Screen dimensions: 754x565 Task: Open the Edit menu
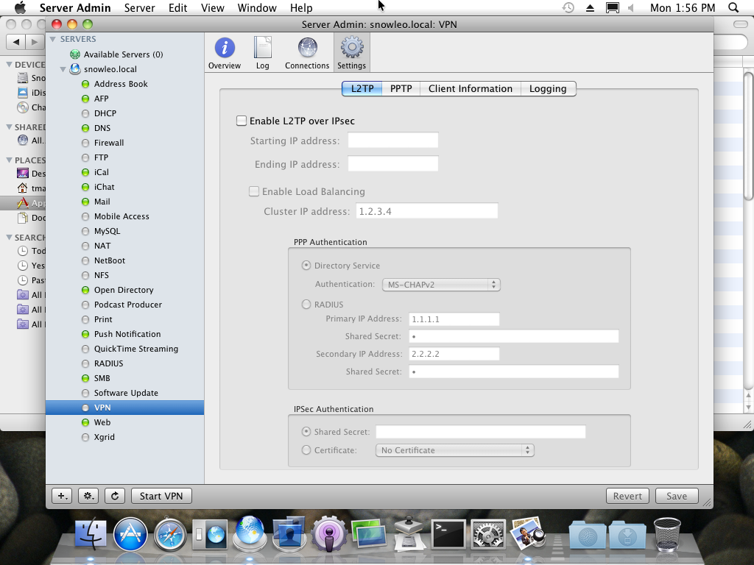[177, 7]
